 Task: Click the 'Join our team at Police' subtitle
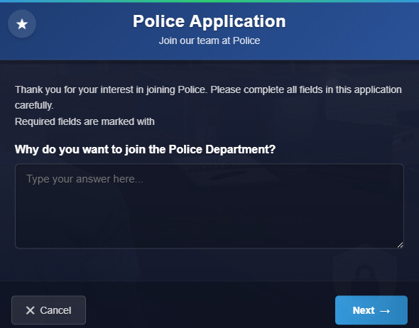(x=209, y=40)
